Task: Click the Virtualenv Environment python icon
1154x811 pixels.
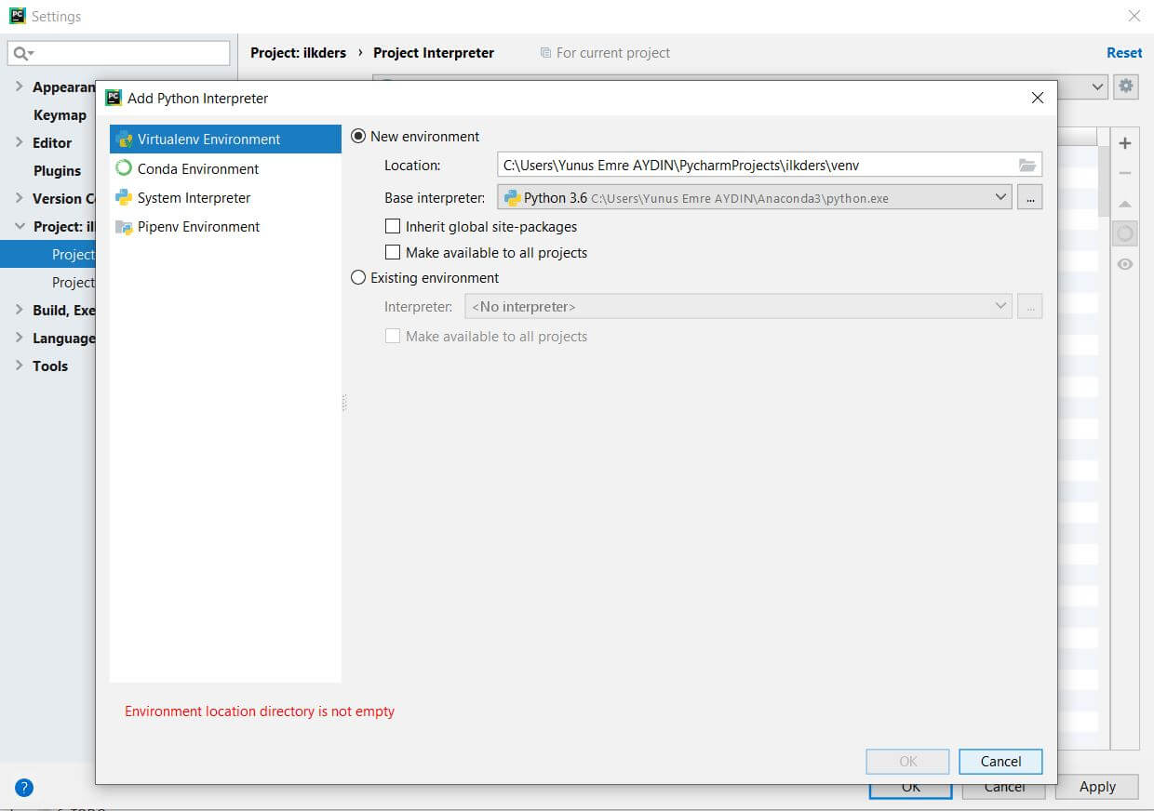Action: coord(124,140)
